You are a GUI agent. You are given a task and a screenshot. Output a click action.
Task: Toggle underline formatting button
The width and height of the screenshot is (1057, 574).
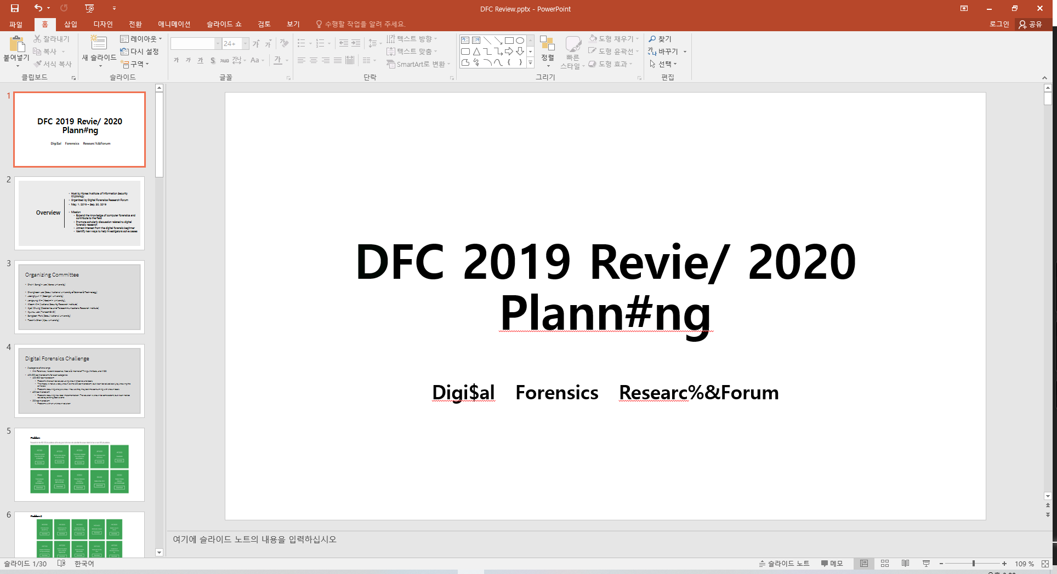tap(200, 60)
